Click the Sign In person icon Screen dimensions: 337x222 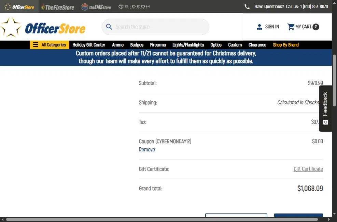click(259, 27)
